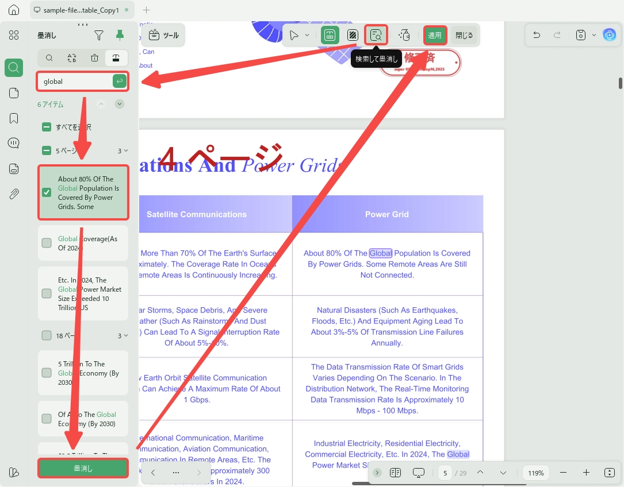Image resolution: width=624 pixels, height=487 pixels.
Task: Open the search panel in sidebar
Action: 14,68
